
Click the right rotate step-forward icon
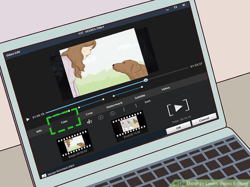tap(113, 113)
